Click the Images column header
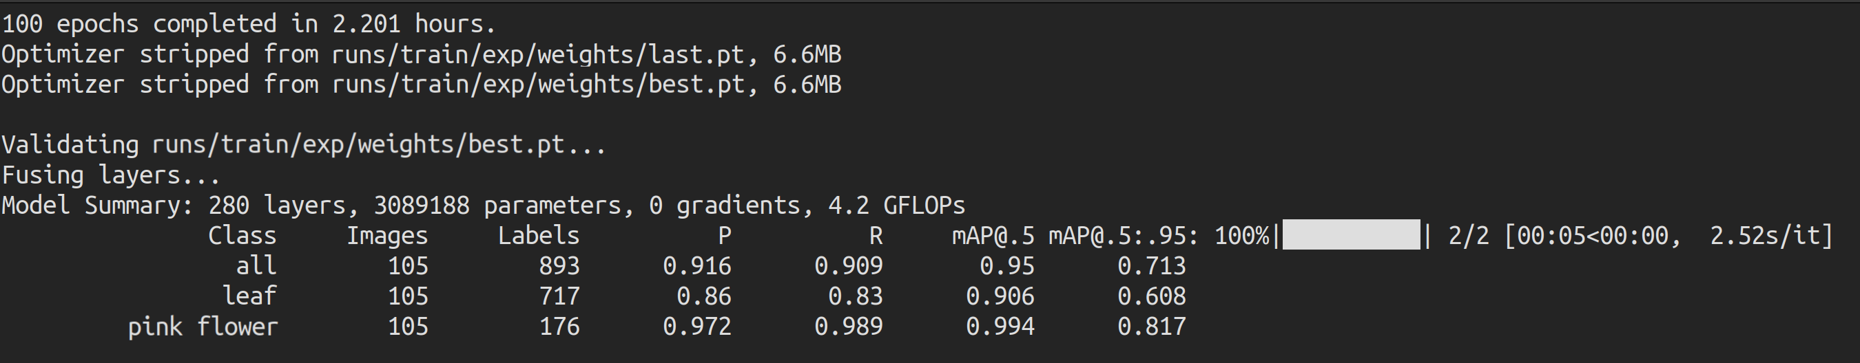 coord(388,236)
